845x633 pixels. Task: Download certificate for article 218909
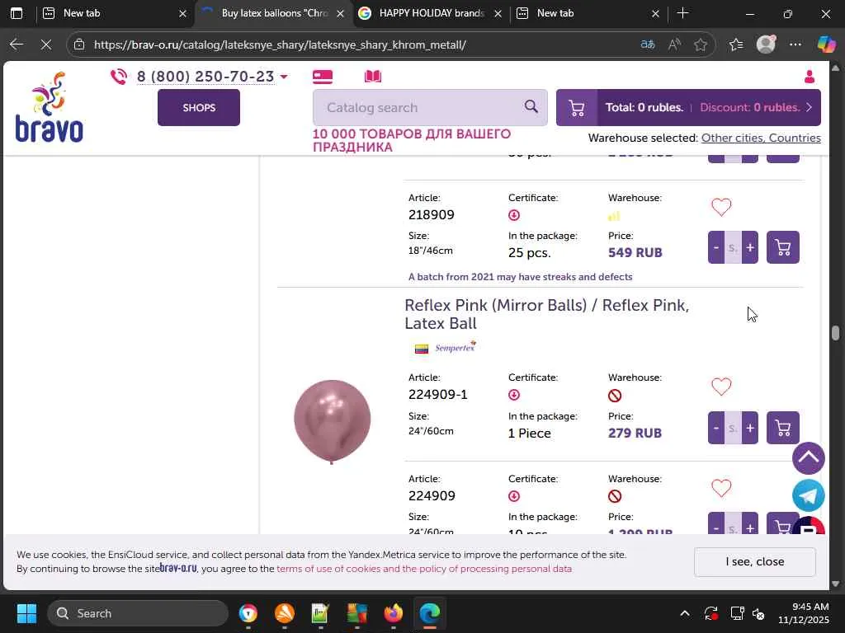pyautogui.click(x=514, y=215)
